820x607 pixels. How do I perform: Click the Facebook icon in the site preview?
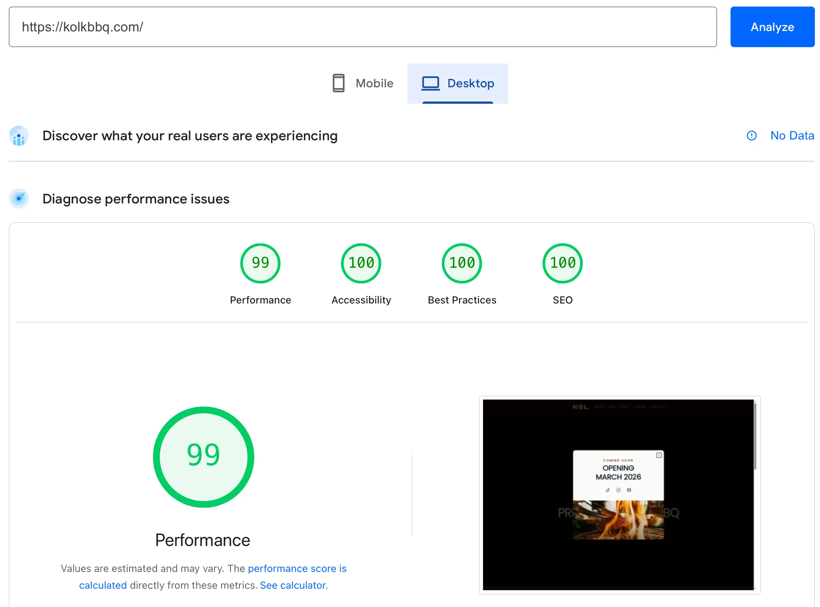[629, 490]
